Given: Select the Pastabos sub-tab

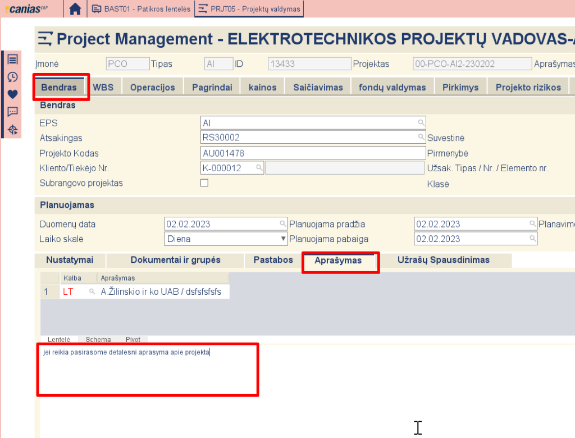Looking at the screenshot, I should 273,260.
